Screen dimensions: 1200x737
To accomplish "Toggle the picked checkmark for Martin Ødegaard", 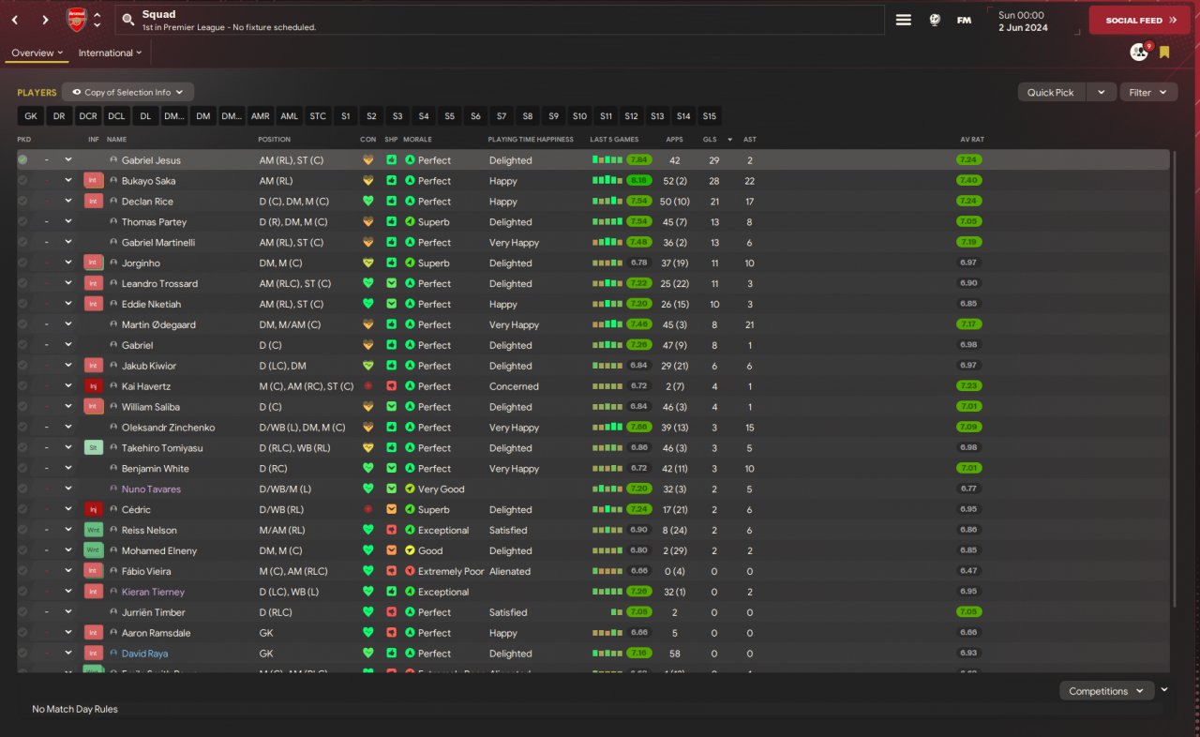I will (x=22, y=324).
